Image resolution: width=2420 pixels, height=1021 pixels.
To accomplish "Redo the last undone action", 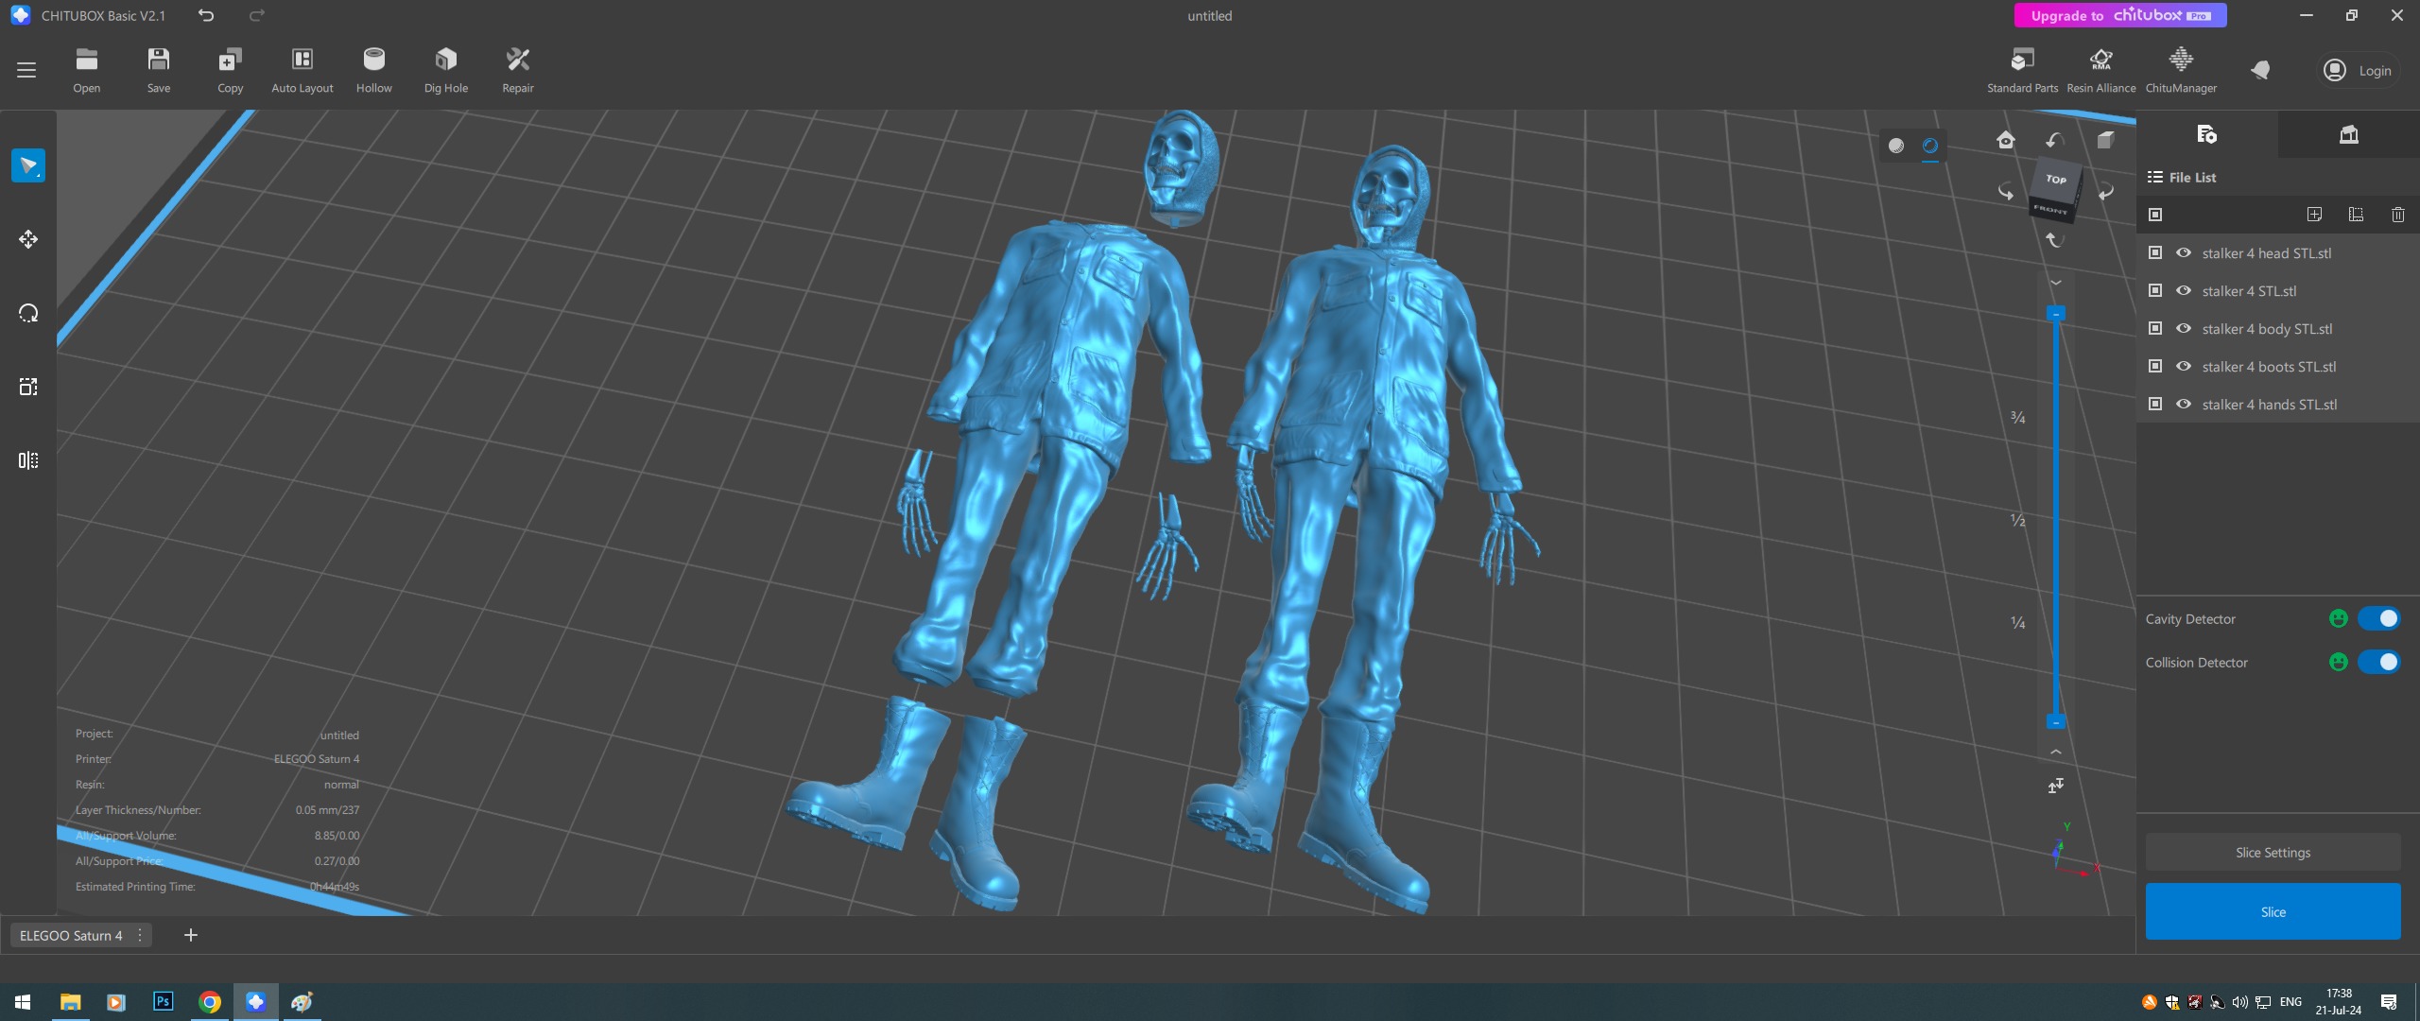I will (257, 15).
